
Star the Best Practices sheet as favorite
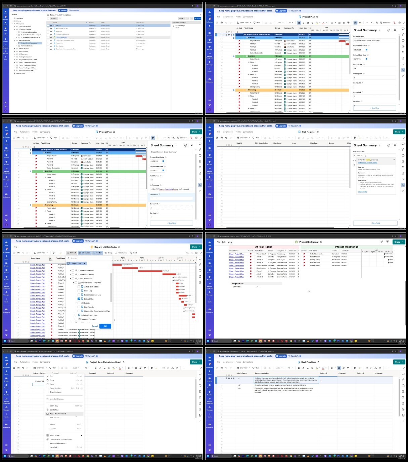(318, 362)
